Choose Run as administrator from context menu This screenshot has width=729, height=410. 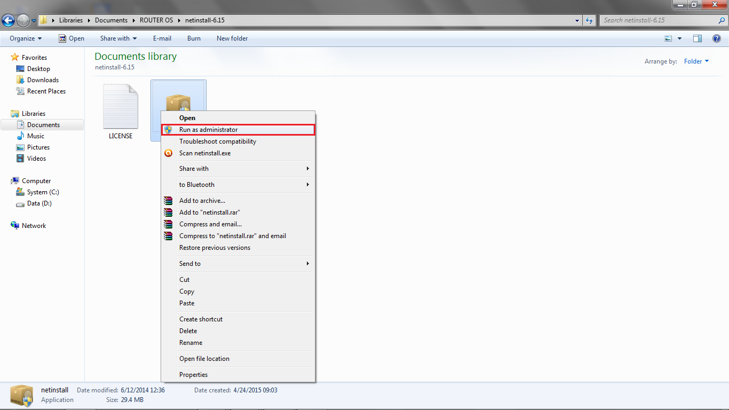tap(209, 129)
